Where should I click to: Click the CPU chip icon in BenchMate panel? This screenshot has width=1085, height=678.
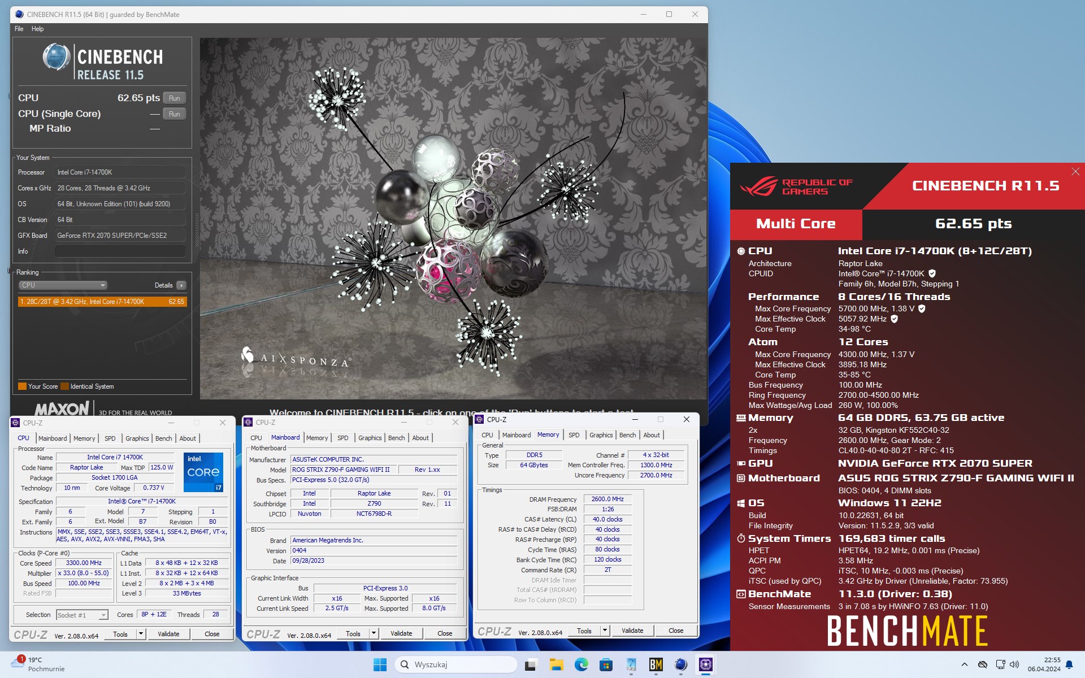pos(741,251)
